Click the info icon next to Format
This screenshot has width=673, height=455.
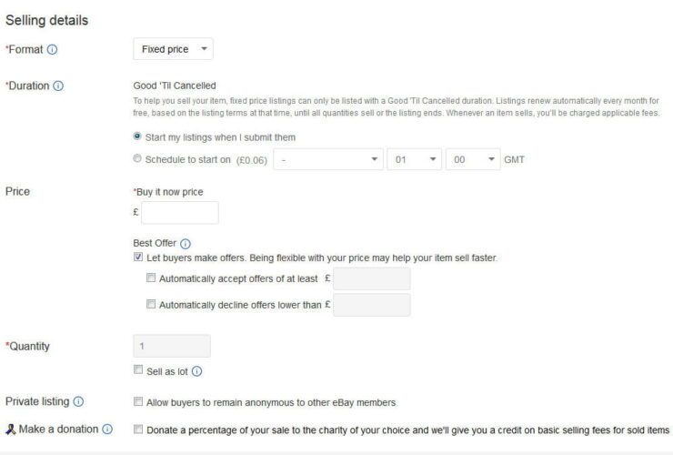coord(52,49)
